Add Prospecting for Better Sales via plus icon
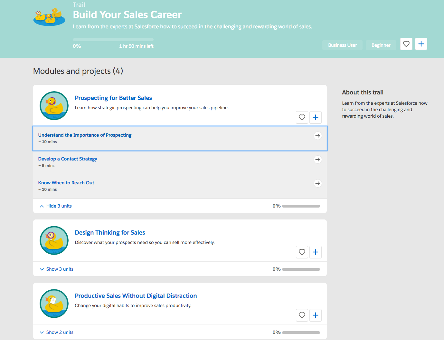Image resolution: width=444 pixels, height=340 pixels. pos(316,117)
